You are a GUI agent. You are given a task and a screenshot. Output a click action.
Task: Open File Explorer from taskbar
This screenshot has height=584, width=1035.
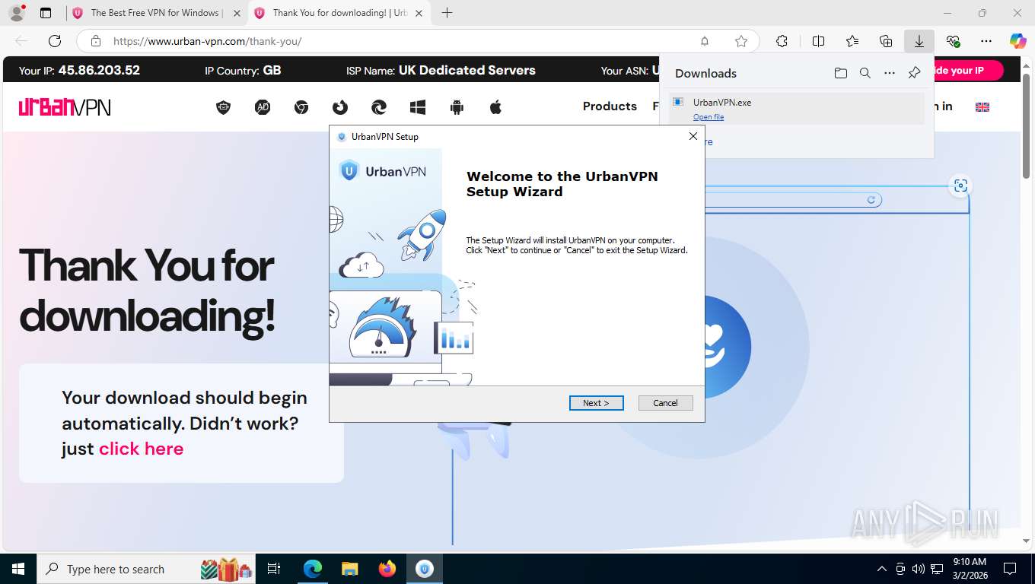349,569
